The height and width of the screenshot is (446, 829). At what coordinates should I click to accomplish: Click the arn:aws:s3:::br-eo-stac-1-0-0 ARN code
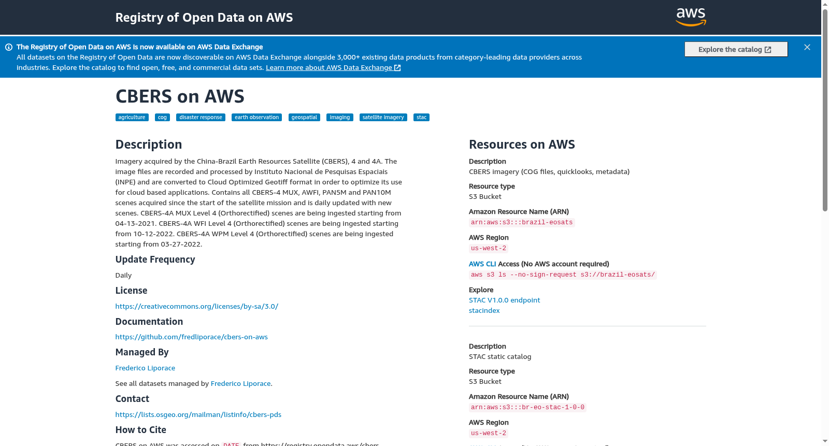point(527,407)
